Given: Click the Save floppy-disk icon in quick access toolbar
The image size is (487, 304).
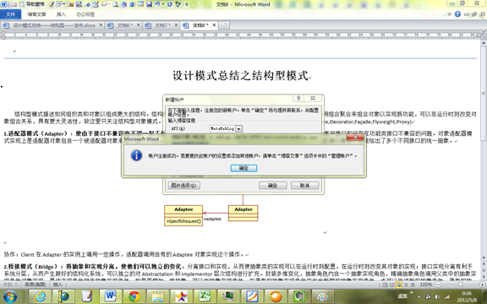Looking at the screenshot, I should (149, 4).
